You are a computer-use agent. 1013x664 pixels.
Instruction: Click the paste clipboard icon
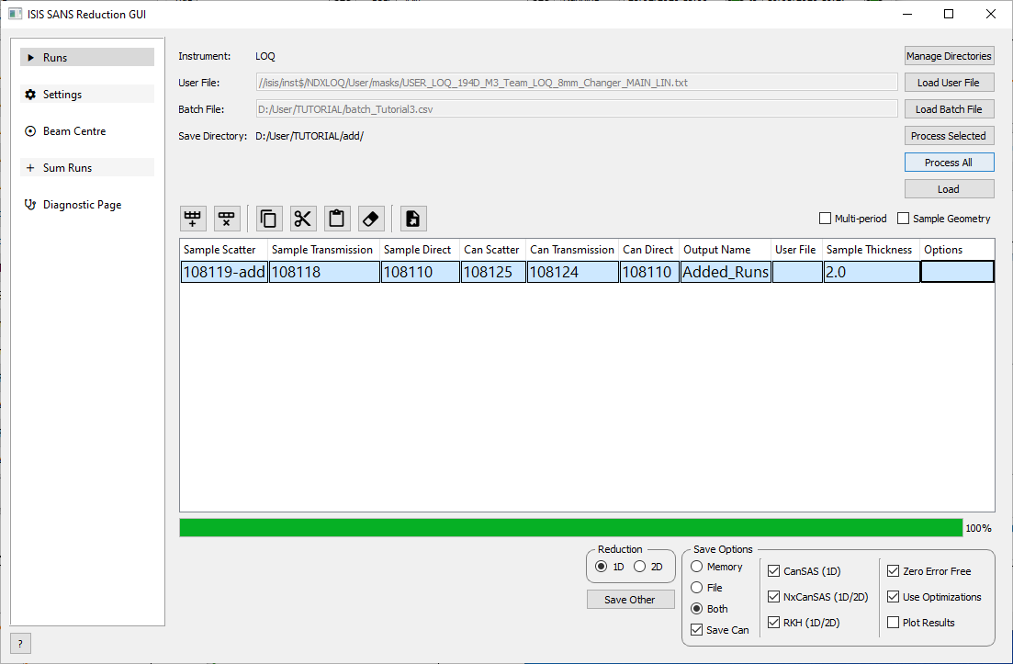[337, 219]
